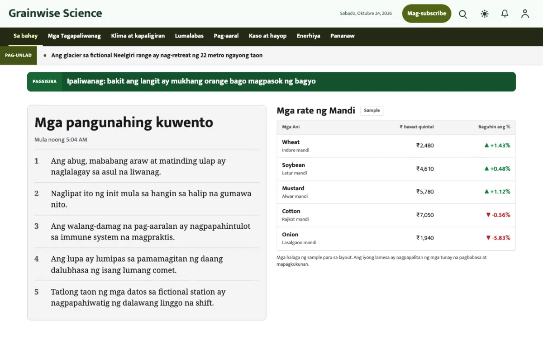Select the Cotton row name

(291, 211)
